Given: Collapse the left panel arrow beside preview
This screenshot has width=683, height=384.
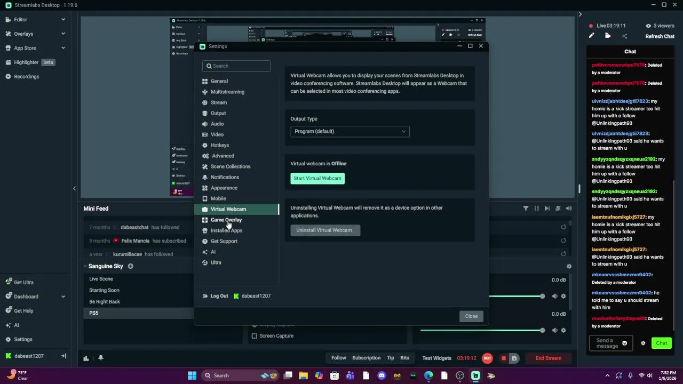Looking at the screenshot, I should (74, 188).
